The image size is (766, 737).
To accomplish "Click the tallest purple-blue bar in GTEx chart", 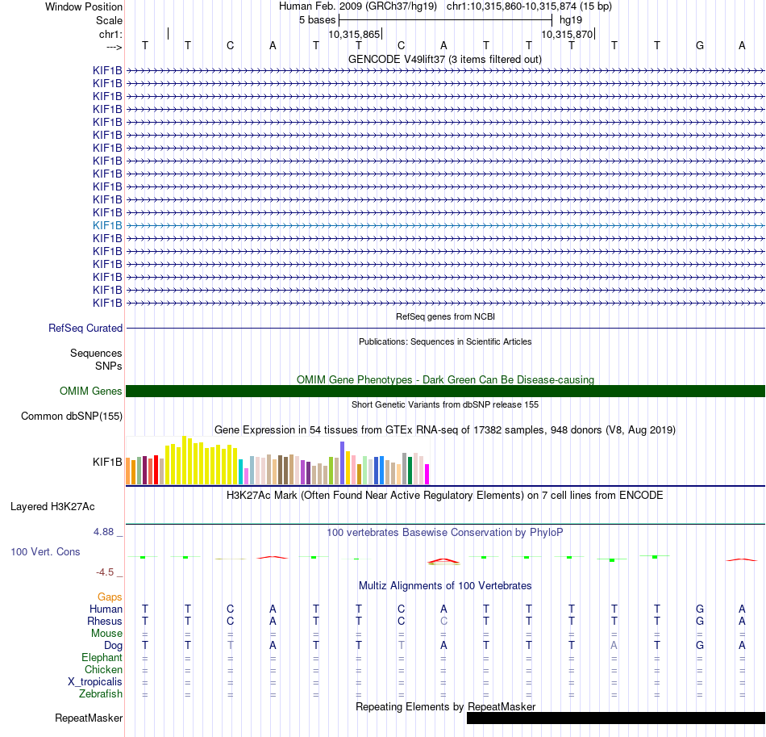I will (343, 463).
